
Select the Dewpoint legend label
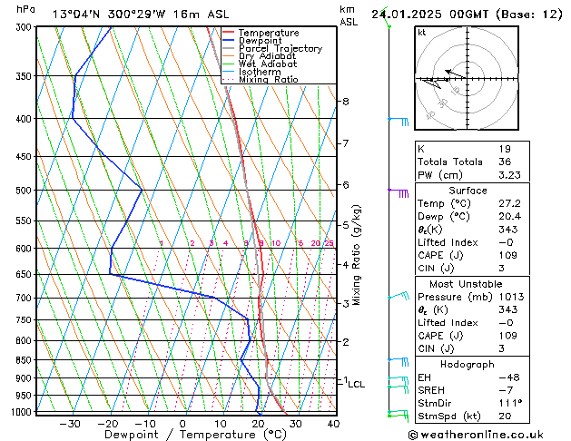pos(260,41)
